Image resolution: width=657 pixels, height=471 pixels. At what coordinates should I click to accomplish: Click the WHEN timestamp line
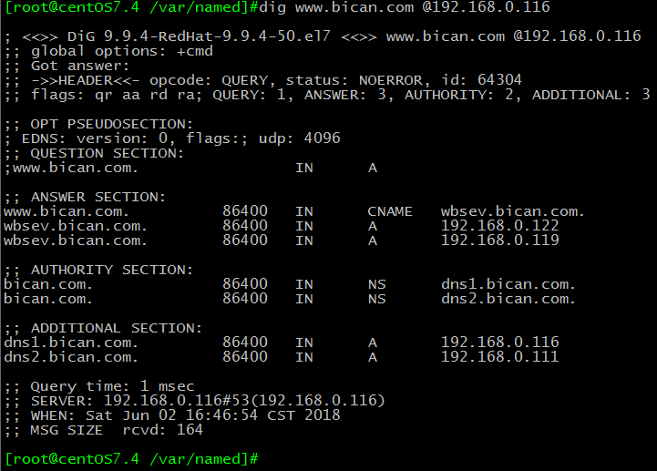tap(172, 415)
